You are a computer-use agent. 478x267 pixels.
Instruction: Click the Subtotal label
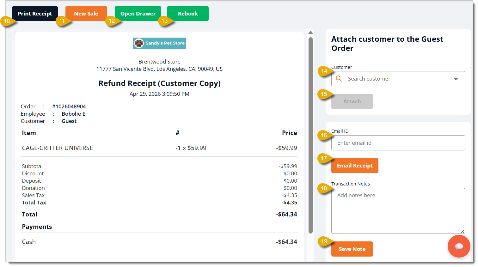(x=32, y=166)
